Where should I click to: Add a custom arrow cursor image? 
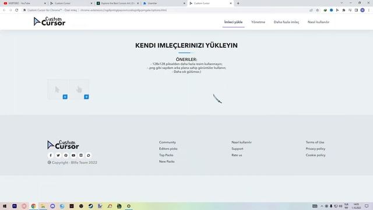click(x=65, y=97)
